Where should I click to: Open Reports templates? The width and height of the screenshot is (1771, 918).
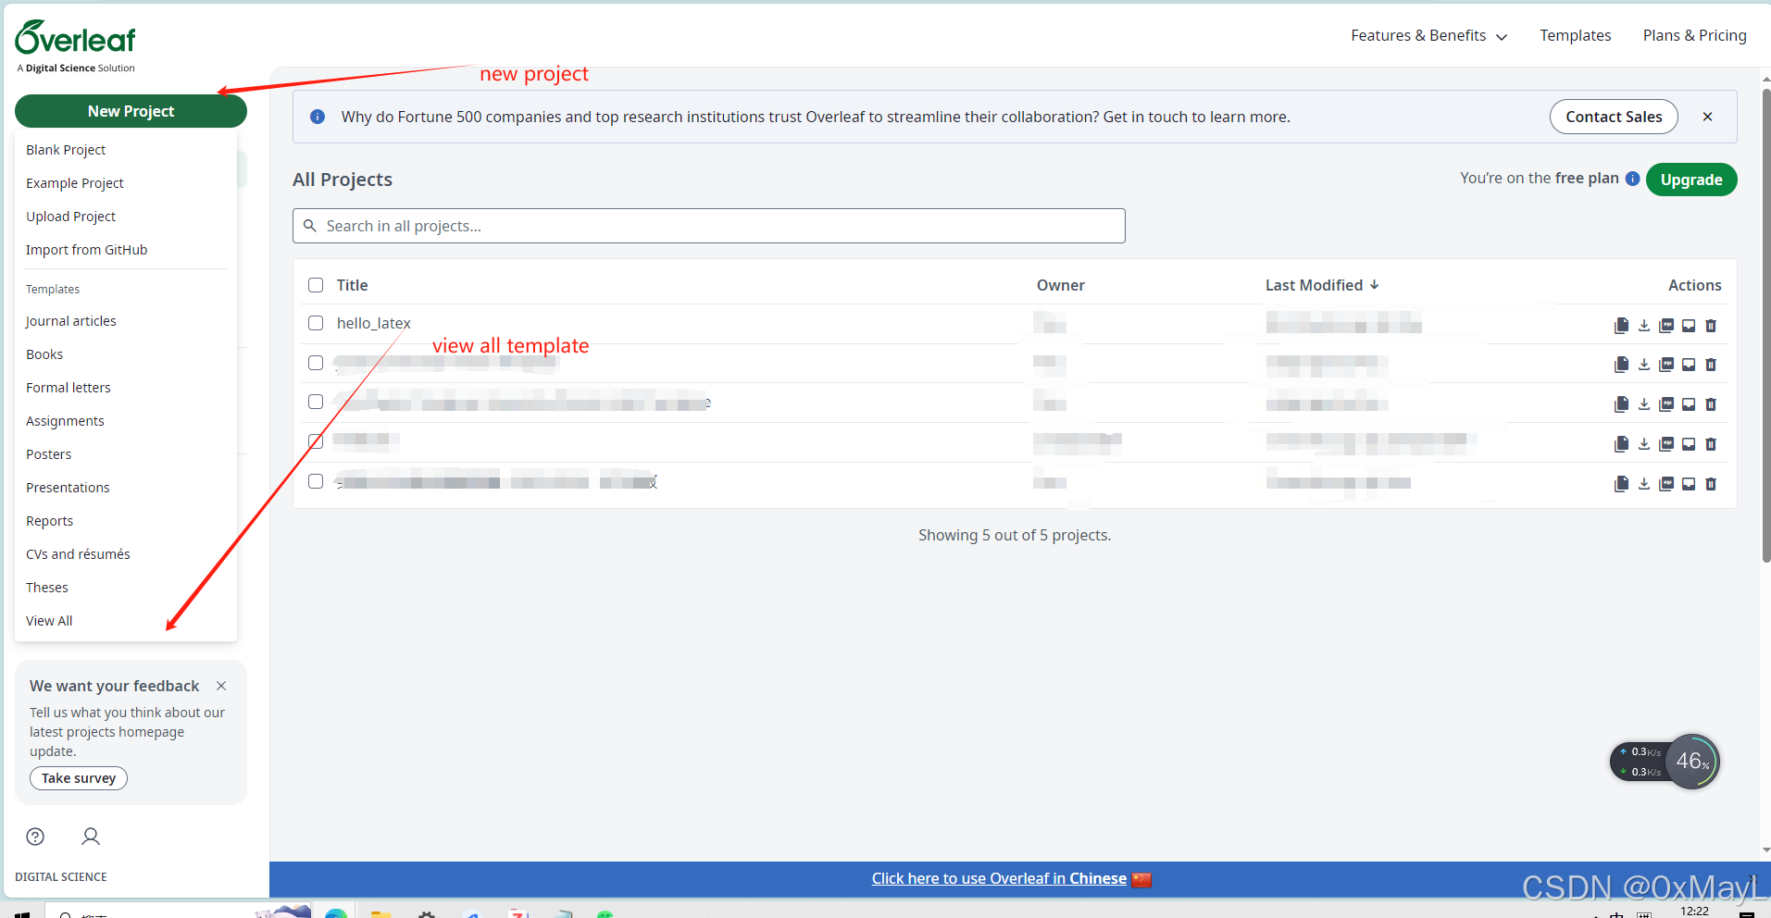(49, 521)
